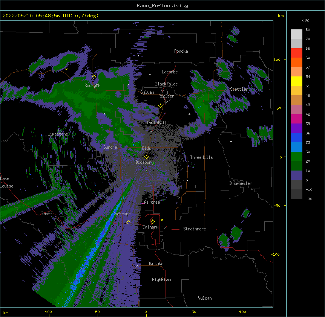The width and height of the screenshot is (325, 317).
Task: Click the Louise label at left edge
Action: [7, 186]
